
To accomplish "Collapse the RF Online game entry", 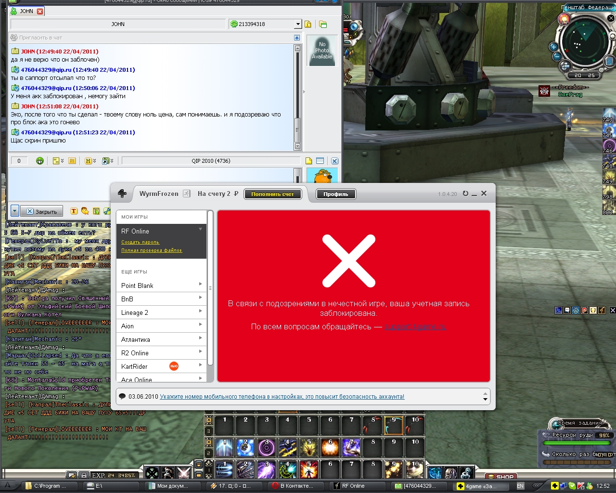I will (x=201, y=229).
